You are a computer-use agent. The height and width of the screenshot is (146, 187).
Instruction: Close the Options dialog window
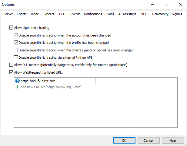pyautogui.click(x=180, y=5)
